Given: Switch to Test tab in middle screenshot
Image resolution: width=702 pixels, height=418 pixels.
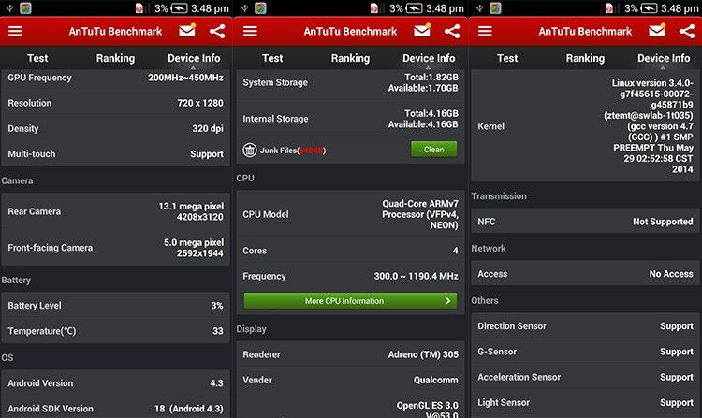Looking at the screenshot, I should (x=272, y=58).
